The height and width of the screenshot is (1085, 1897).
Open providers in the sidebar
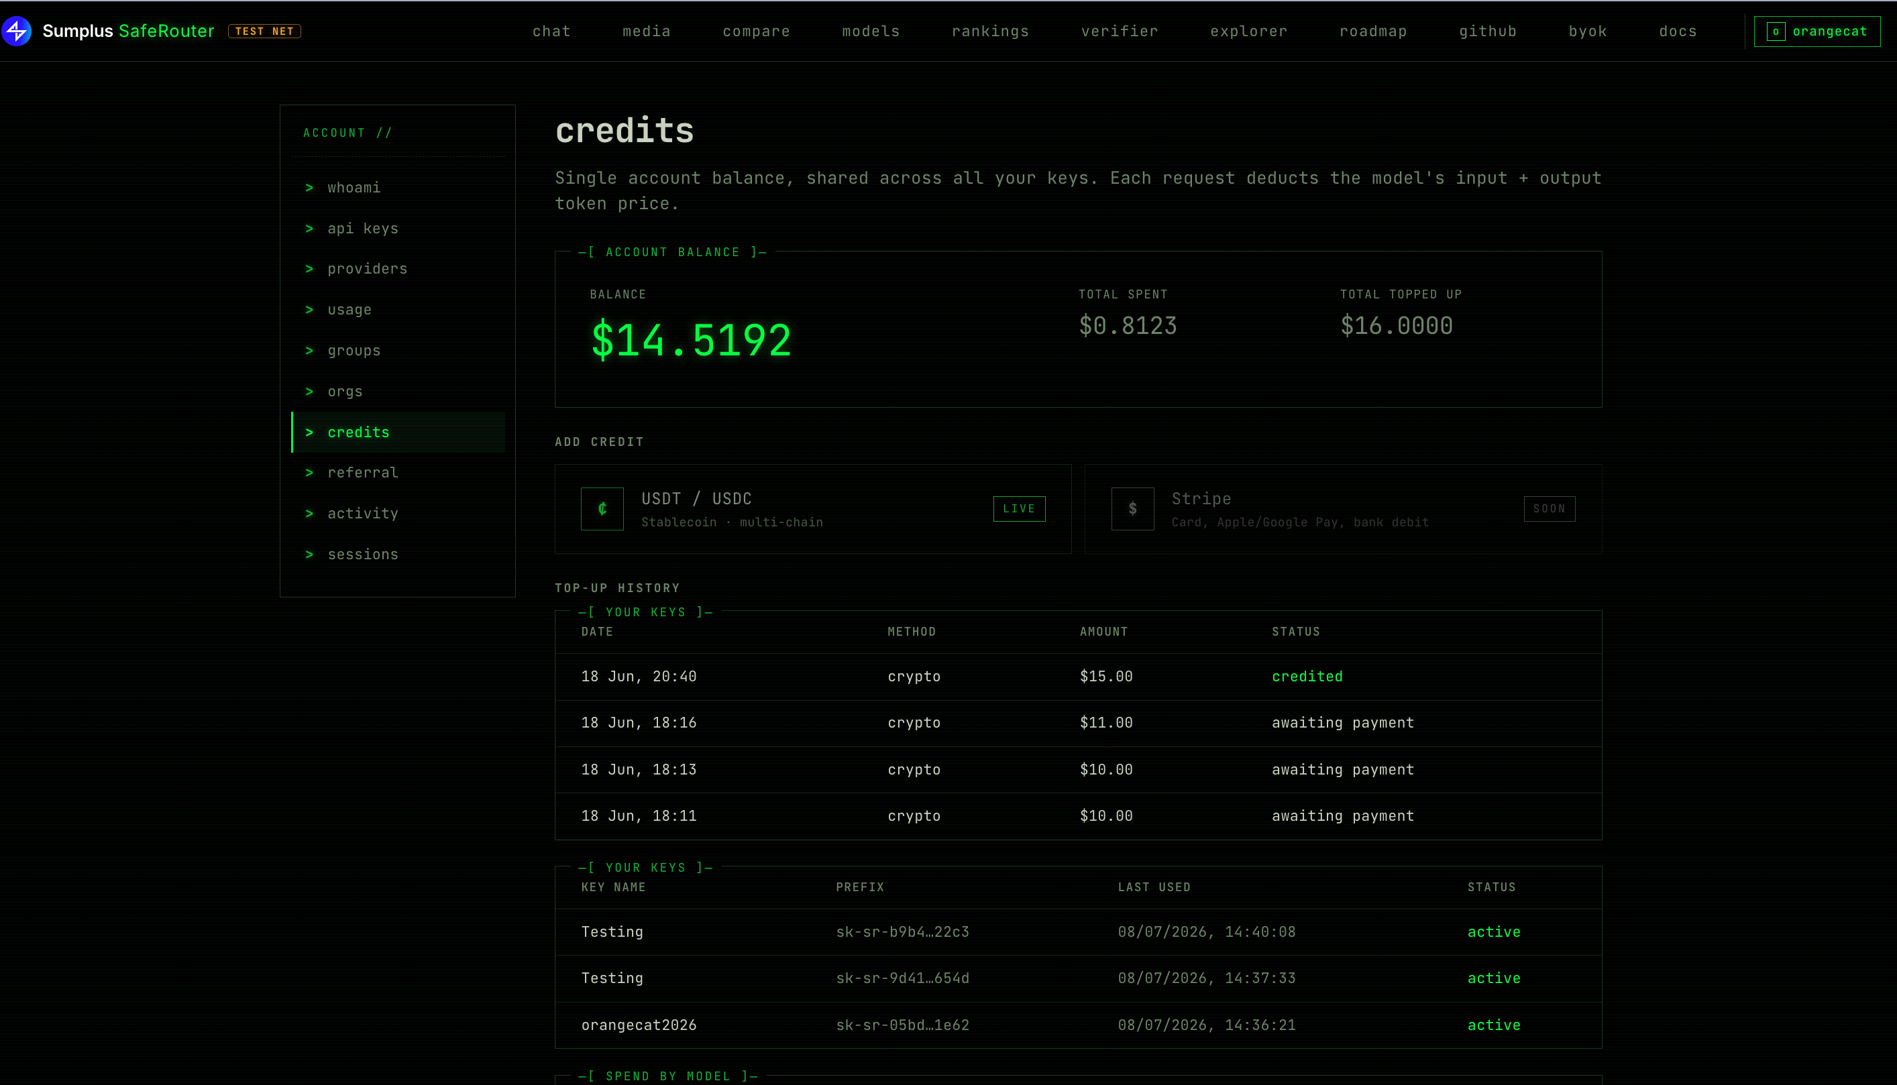(398, 269)
